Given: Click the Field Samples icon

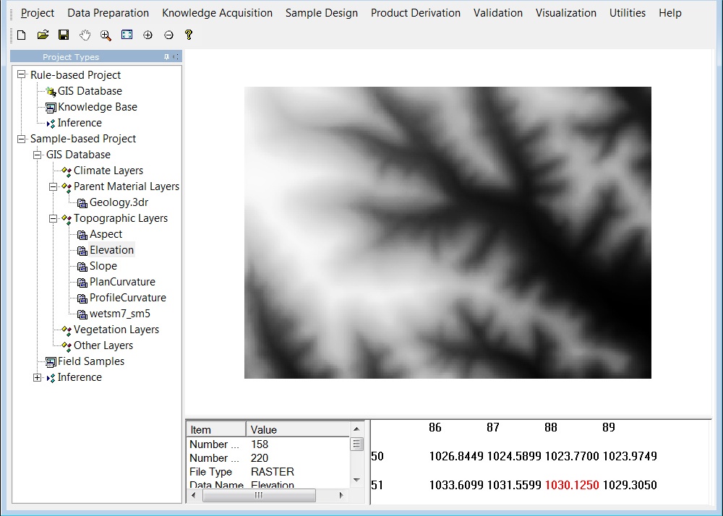Looking at the screenshot, I should [x=51, y=362].
